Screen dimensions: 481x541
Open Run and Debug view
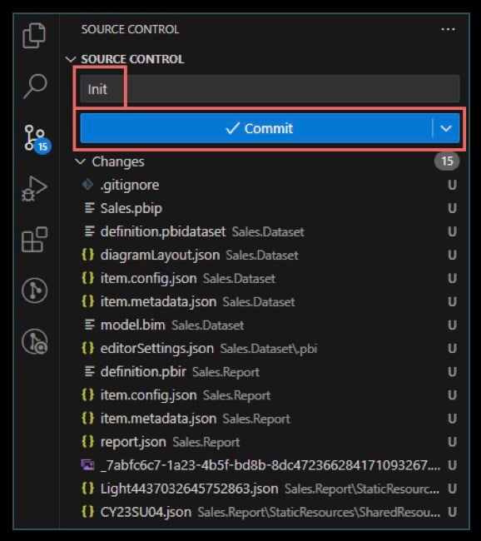(x=34, y=188)
